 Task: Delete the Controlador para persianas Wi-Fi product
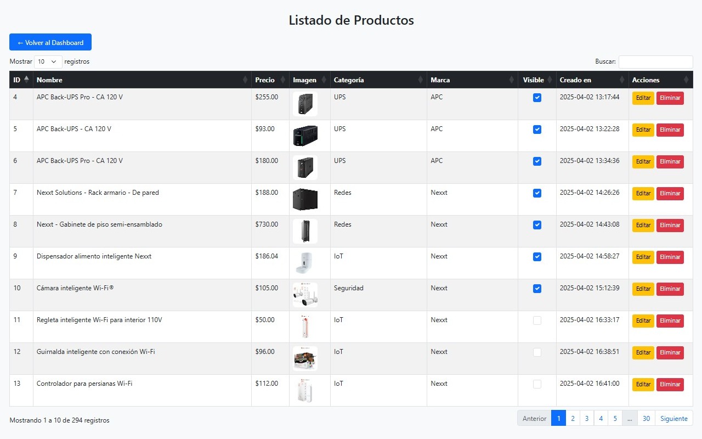(x=670, y=385)
